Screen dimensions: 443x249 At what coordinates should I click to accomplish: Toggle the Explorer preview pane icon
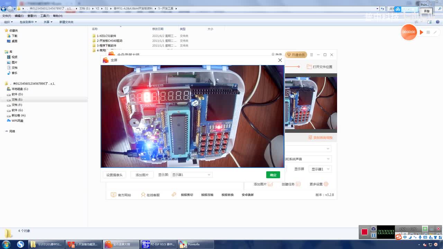pos(430,22)
